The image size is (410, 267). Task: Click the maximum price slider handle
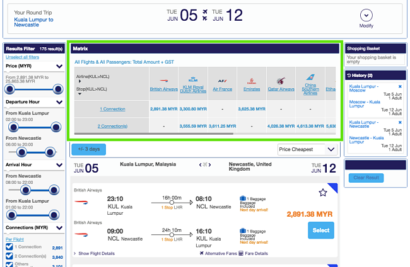[x=58, y=89]
